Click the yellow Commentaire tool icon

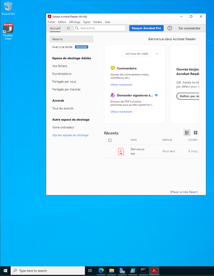[x=113, y=68]
